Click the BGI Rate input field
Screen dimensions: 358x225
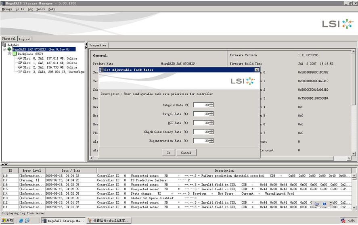click(201, 123)
